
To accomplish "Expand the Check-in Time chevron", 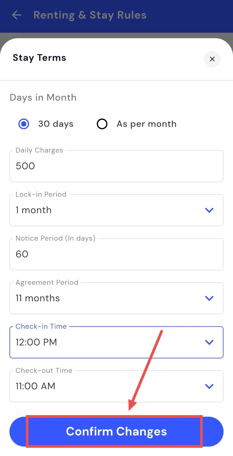I will (209, 342).
